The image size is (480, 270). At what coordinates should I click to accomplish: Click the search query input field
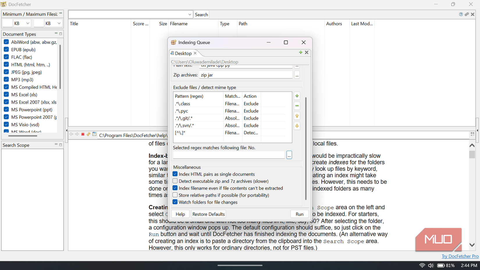[128, 15]
